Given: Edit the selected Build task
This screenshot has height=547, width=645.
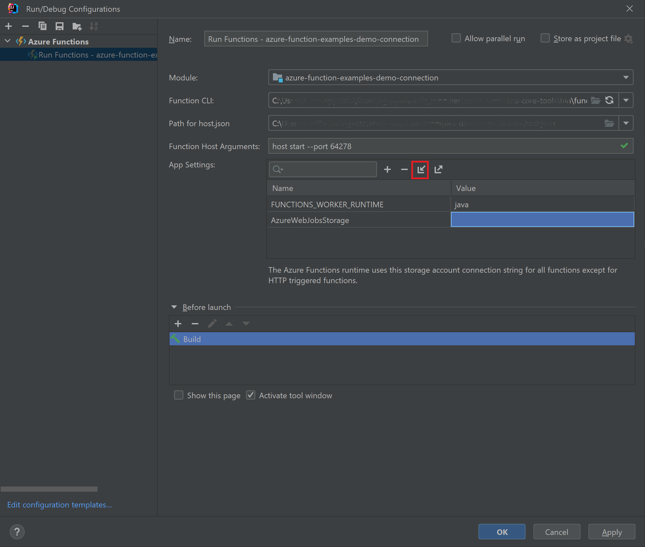Looking at the screenshot, I should [212, 323].
